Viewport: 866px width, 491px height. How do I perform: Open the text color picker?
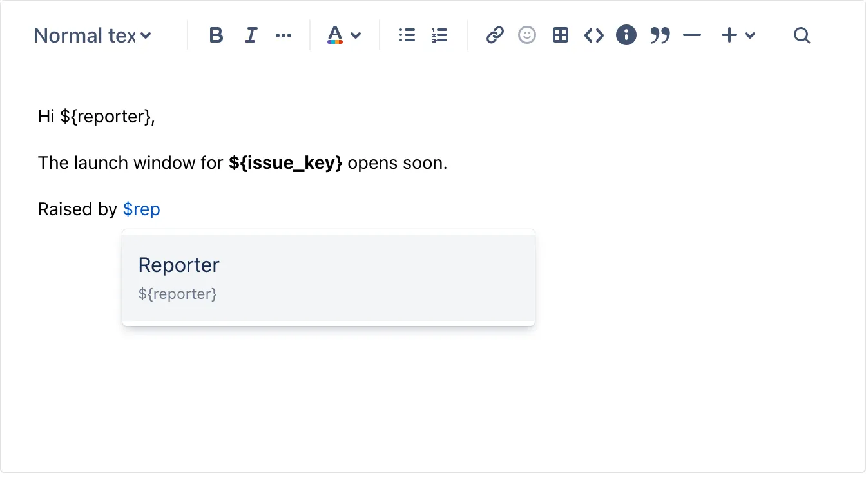(x=335, y=35)
